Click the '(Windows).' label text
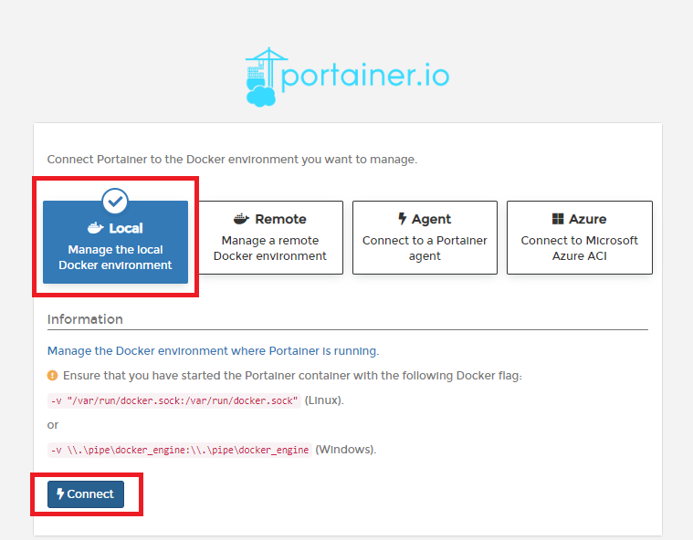The width and height of the screenshot is (693, 540). (346, 450)
